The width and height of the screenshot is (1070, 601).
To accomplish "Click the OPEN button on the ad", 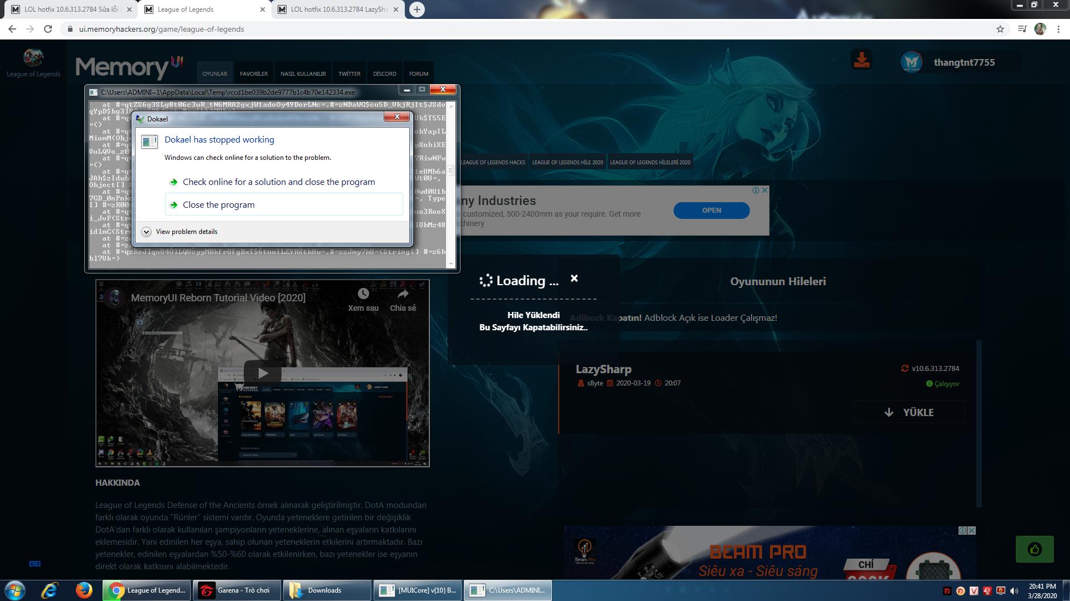I will point(711,210).
